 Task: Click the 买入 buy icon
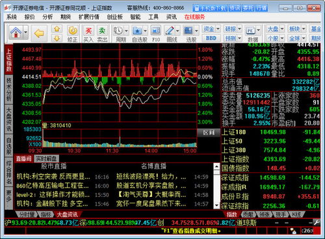(x=88, y=34)
